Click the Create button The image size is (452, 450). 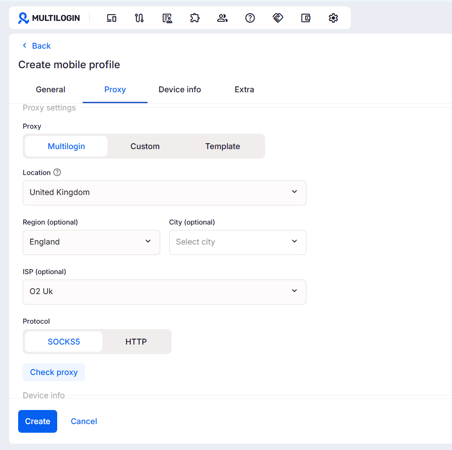38,421
